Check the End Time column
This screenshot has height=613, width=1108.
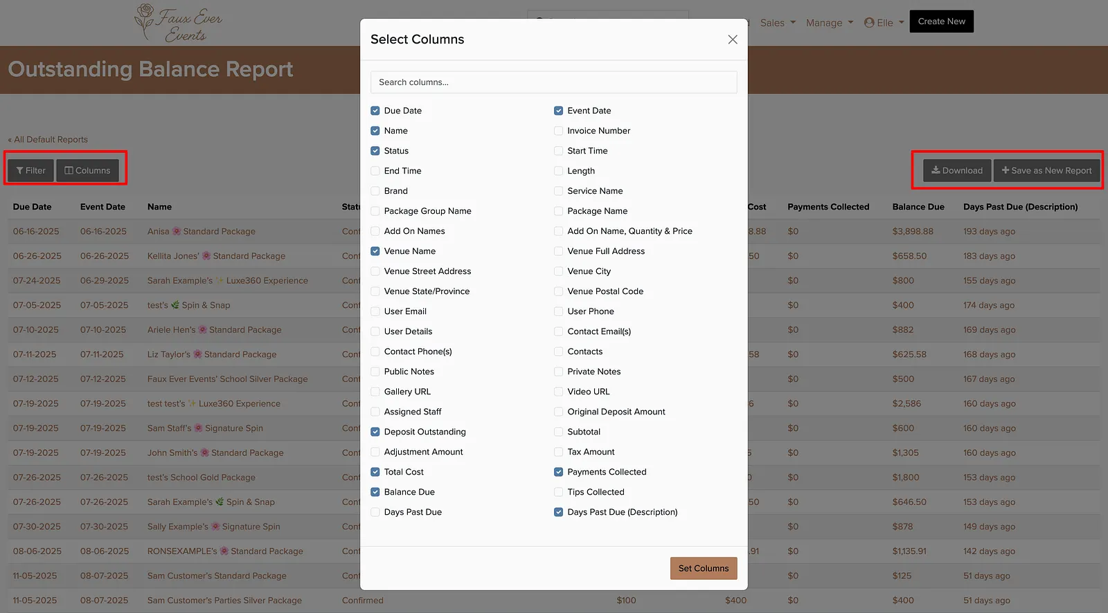[x=375, y=171]
